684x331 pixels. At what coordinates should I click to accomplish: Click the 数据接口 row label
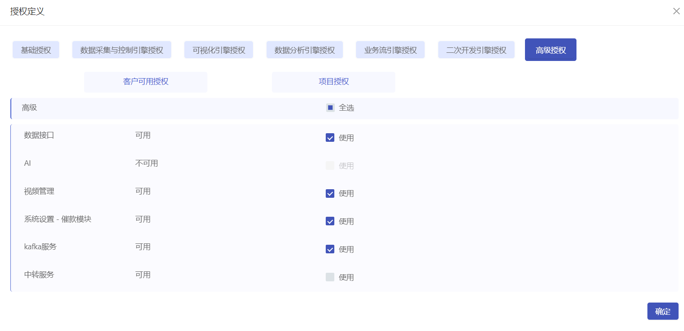(39, 135)
